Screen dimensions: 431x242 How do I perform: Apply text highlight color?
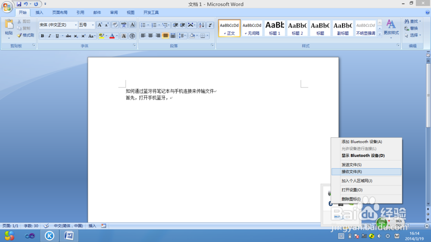coord(101,36)
